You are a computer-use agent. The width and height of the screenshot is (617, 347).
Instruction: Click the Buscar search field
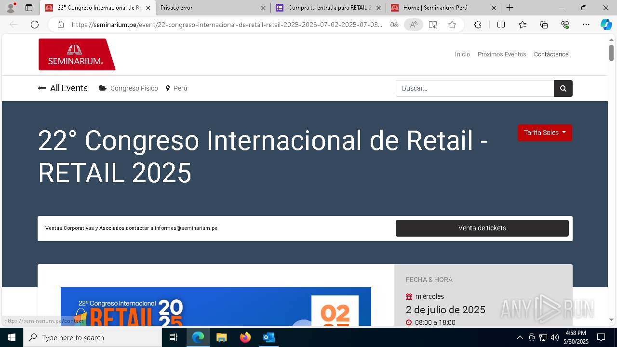(475, 88)
